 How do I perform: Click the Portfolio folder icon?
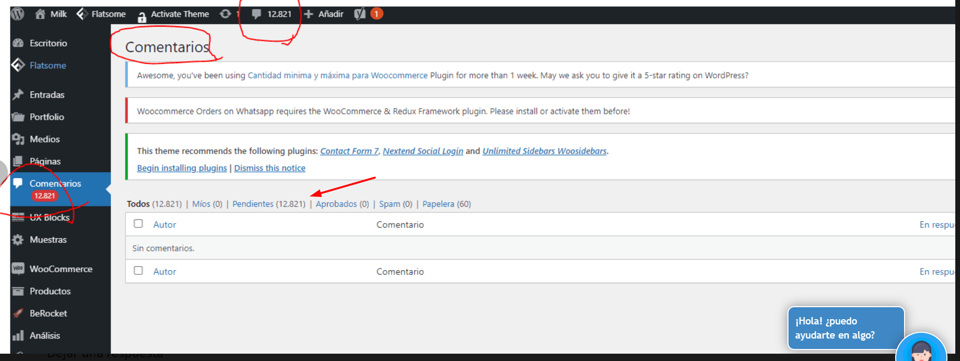point(18,117)
